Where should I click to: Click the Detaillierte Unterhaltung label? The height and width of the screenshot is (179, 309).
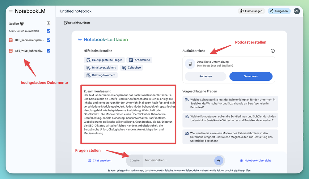(213, 62)
